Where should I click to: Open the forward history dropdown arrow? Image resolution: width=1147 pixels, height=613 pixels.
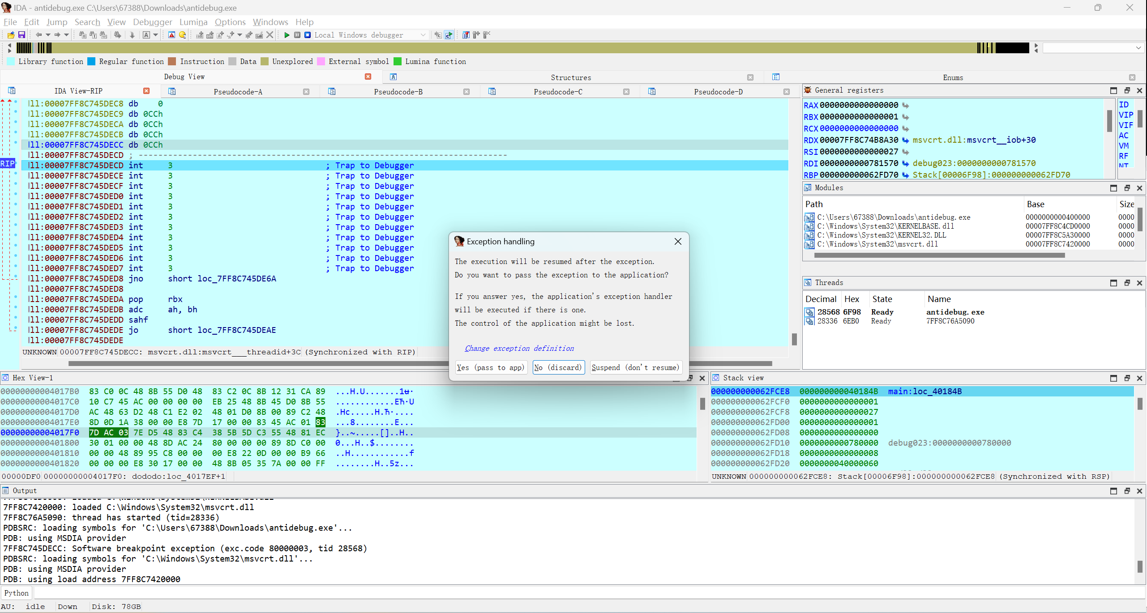[67, 35]
